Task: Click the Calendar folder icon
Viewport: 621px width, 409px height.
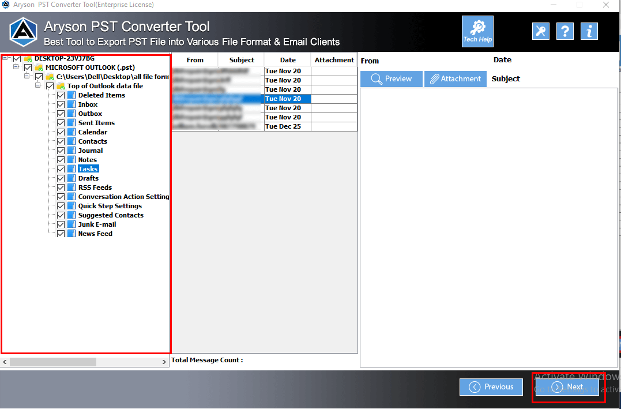Action: pos(71,132)
